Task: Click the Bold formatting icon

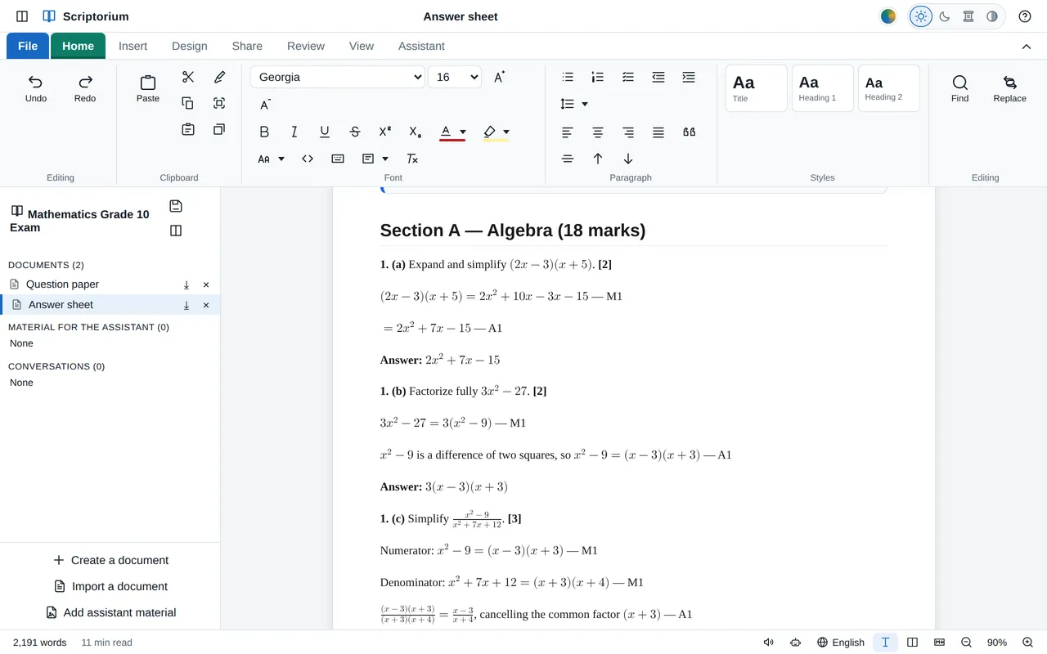Action: [x=264, y=132]
